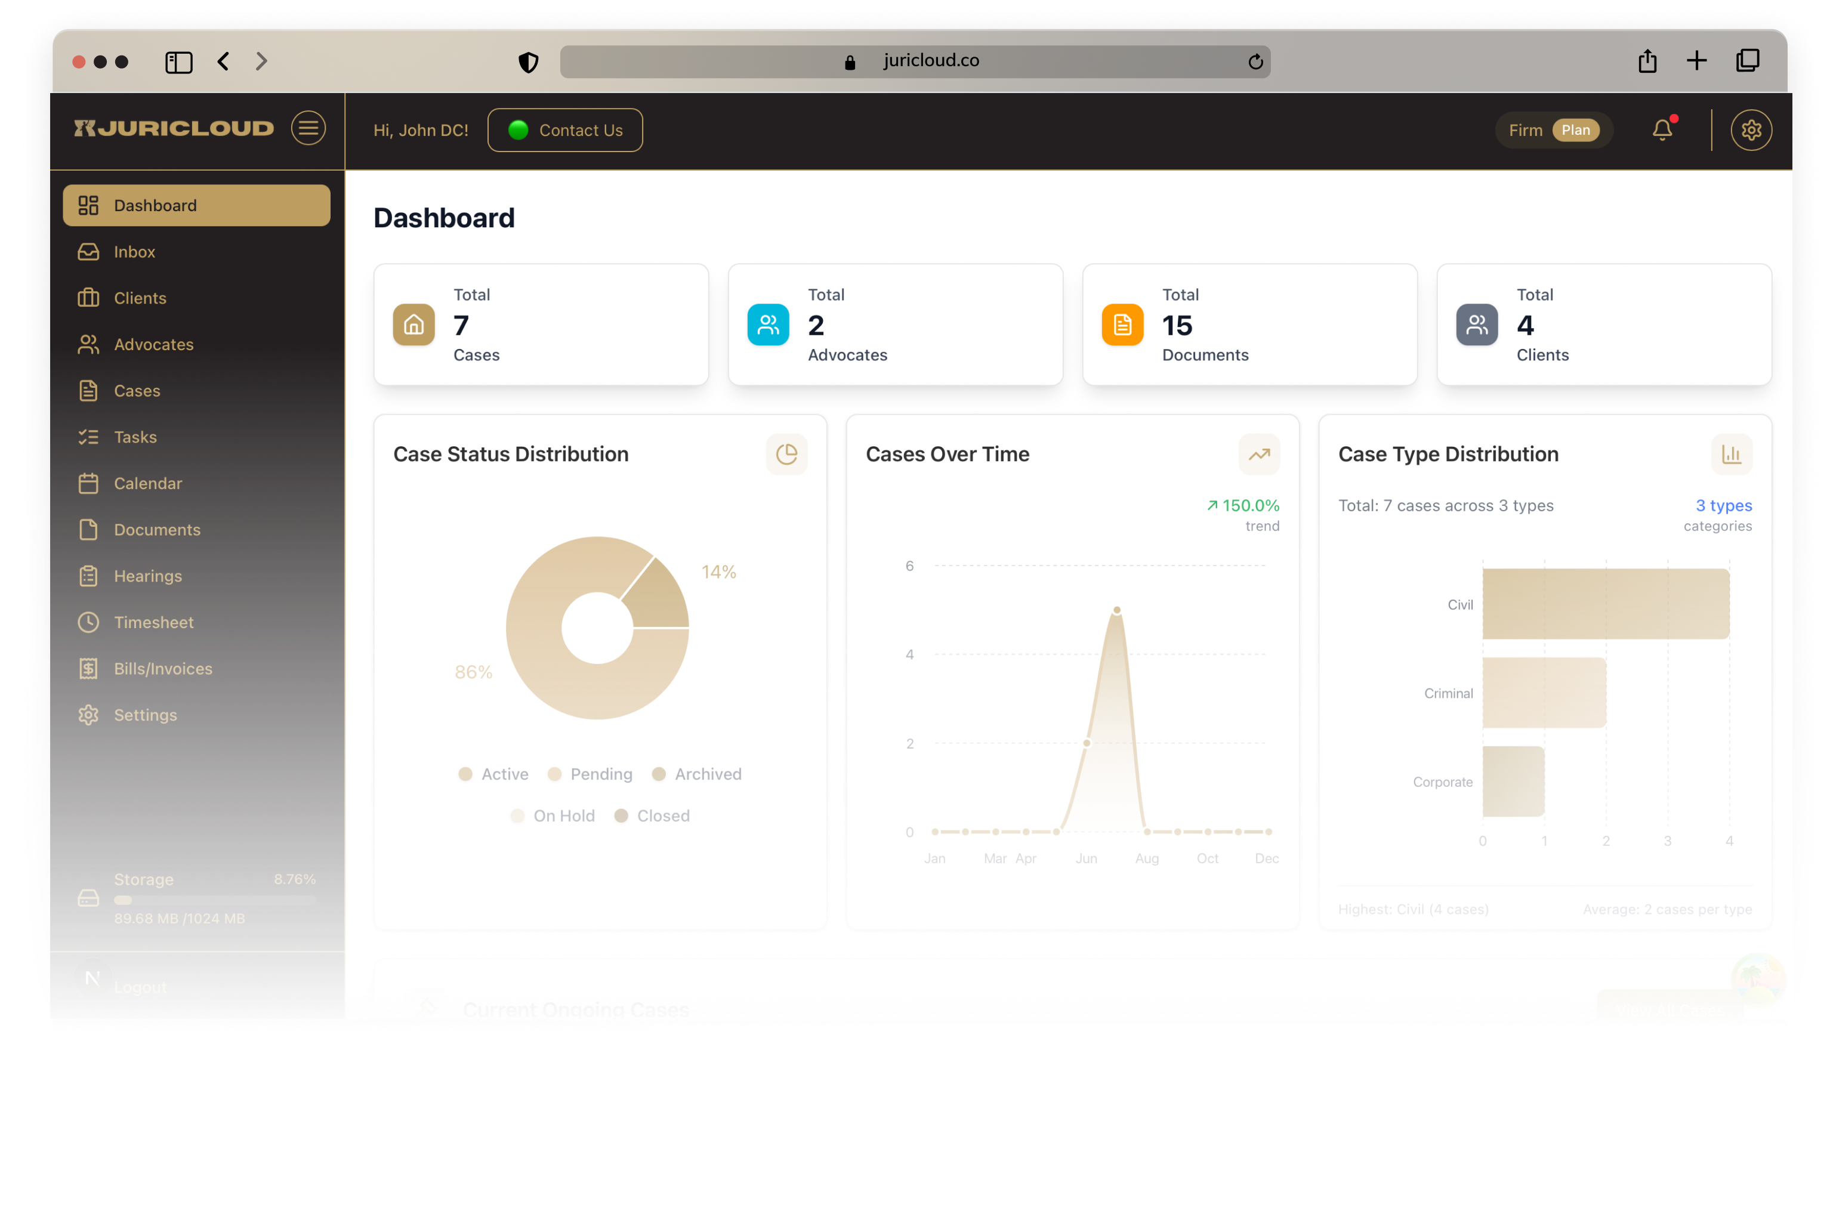Open the Calendar from the sidebar
Screen dimensions: 1830x1211
[149, 483]
